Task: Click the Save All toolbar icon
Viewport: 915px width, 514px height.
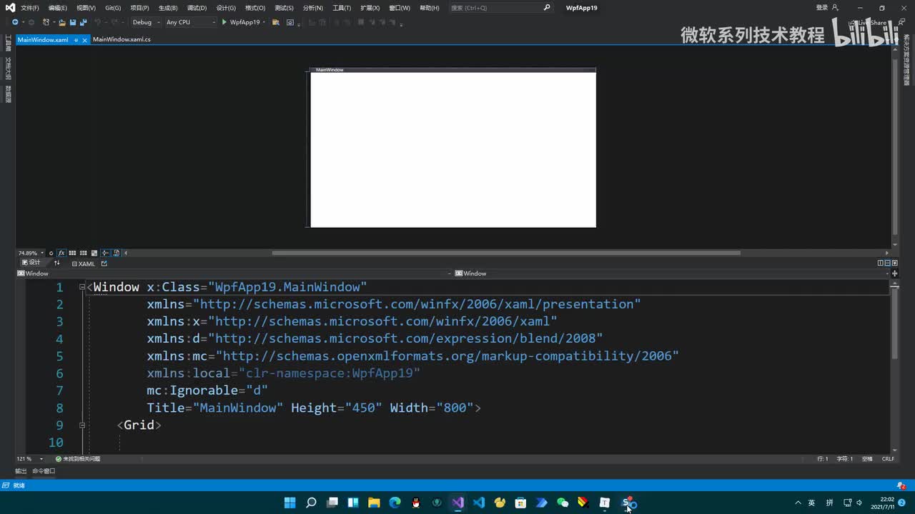Action: 83,22
